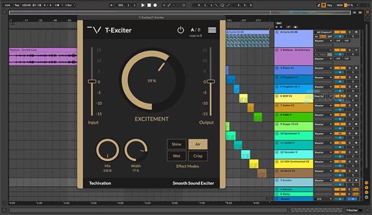This screenshot has height=215, width=372.
Task: Click the Mix knob at 100%
Action: point(108,150)
